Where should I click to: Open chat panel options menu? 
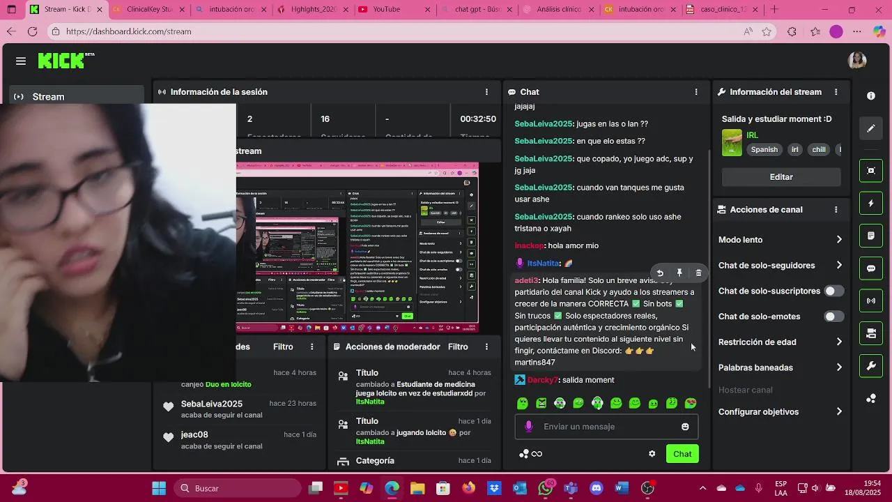[x=695, y=92]
